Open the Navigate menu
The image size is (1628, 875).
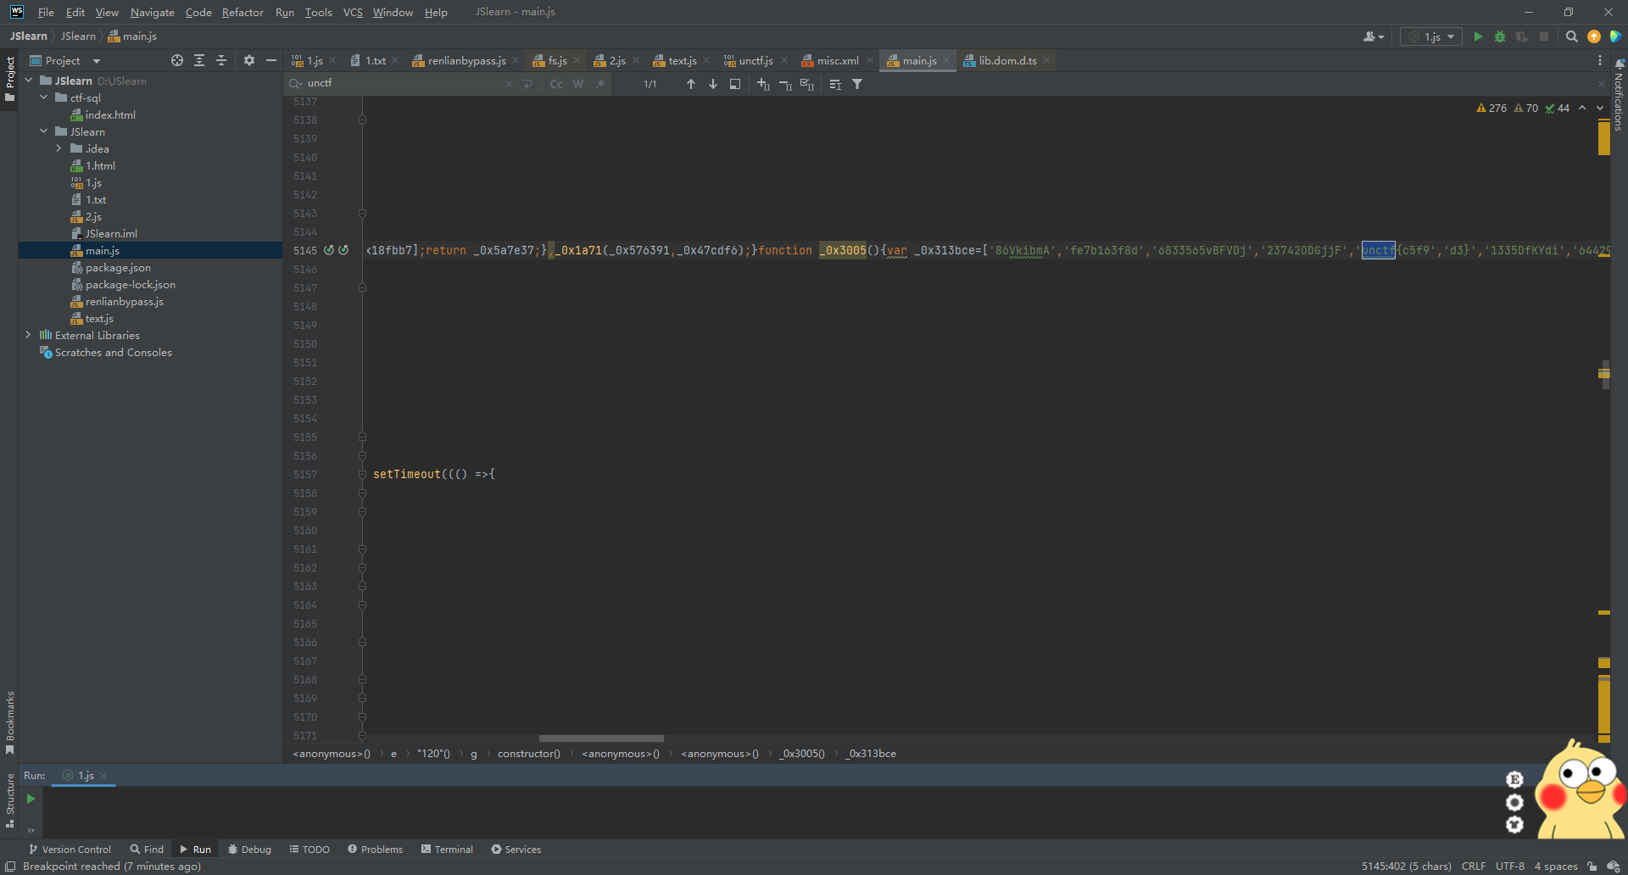click(153, 12)
